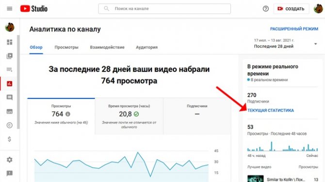The height and width of the screenshot is (182, 325).
Task: Click the 48-hour views bar chart
Action: pyautogui.click(x=282, y=147)
